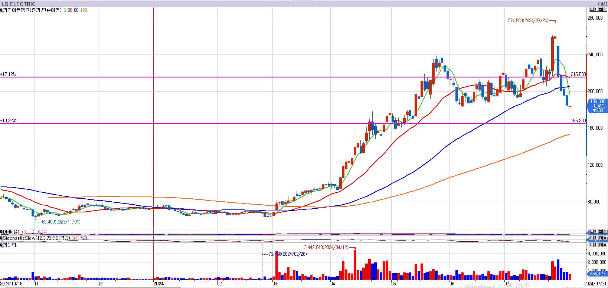
Task: Close the StochasticSlow panel with its X button
Action: (605, 238)
